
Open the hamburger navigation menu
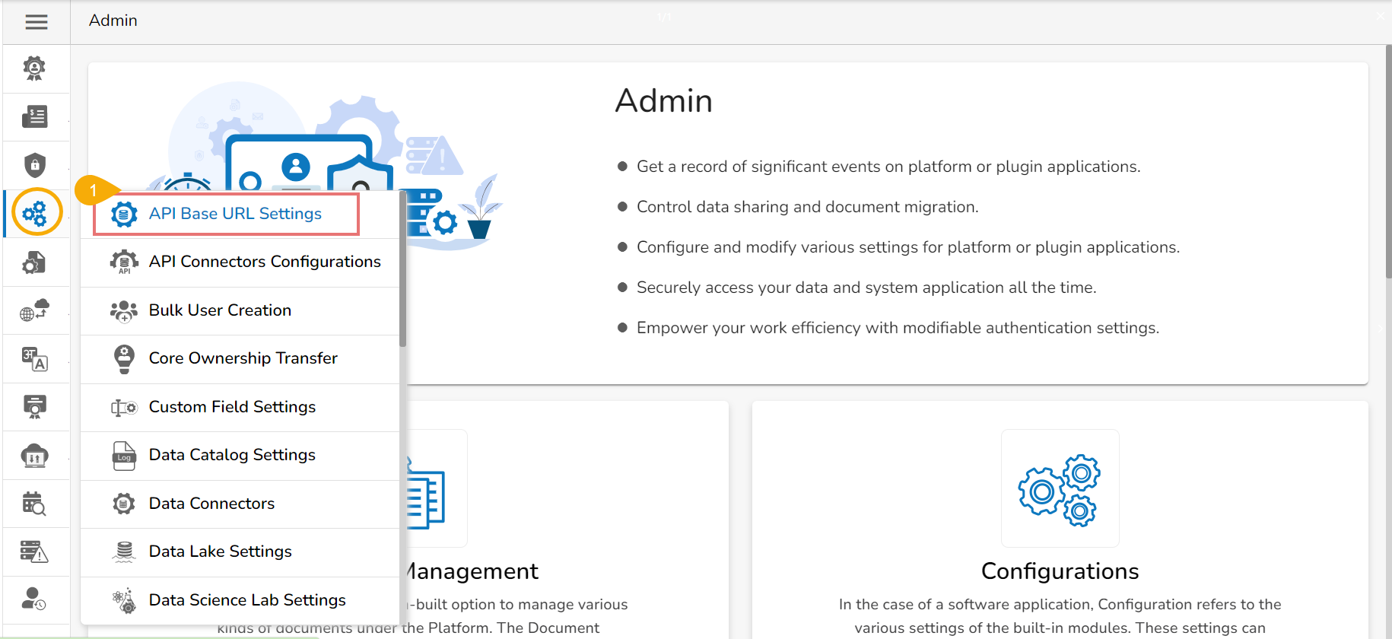coord(37,22)
